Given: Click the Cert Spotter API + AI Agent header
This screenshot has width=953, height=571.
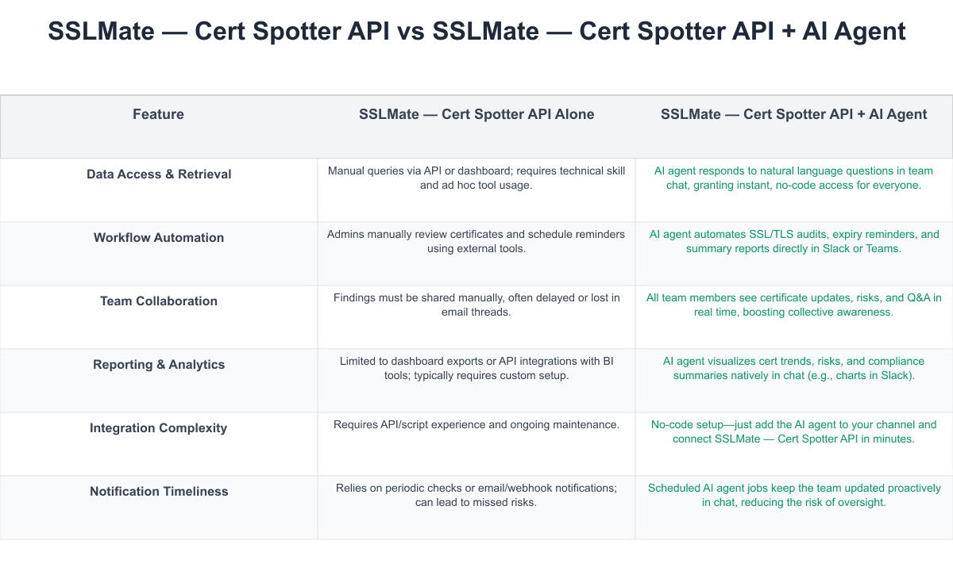Looking at the screenshot, I should [794, 114].
